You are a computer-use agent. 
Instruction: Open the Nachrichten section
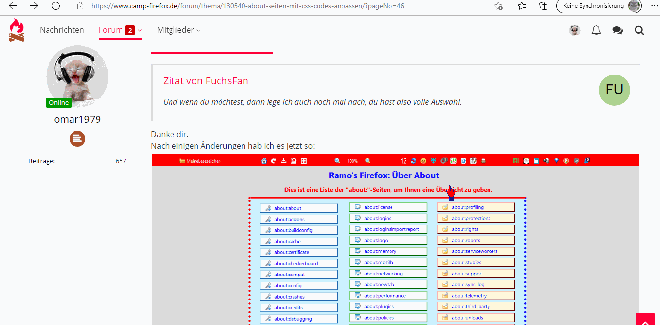[62, 30]
